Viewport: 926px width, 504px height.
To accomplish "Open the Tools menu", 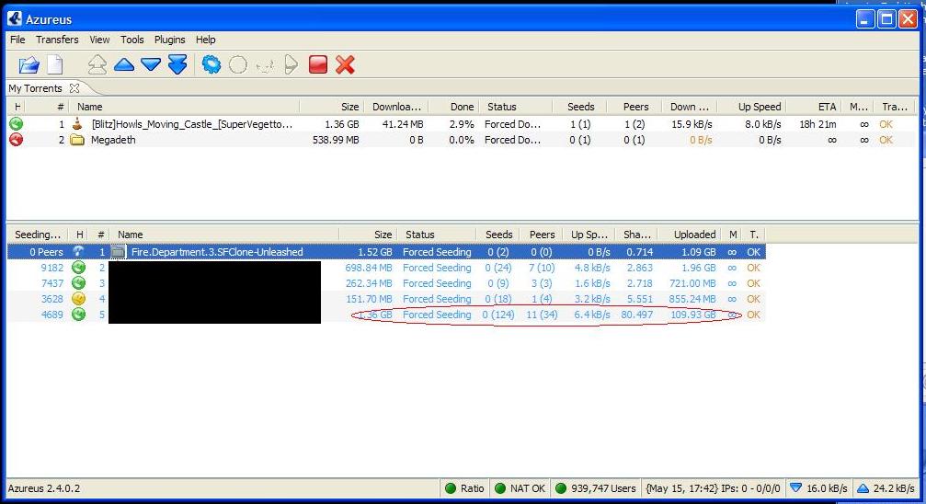I will (x=132, y=40).
